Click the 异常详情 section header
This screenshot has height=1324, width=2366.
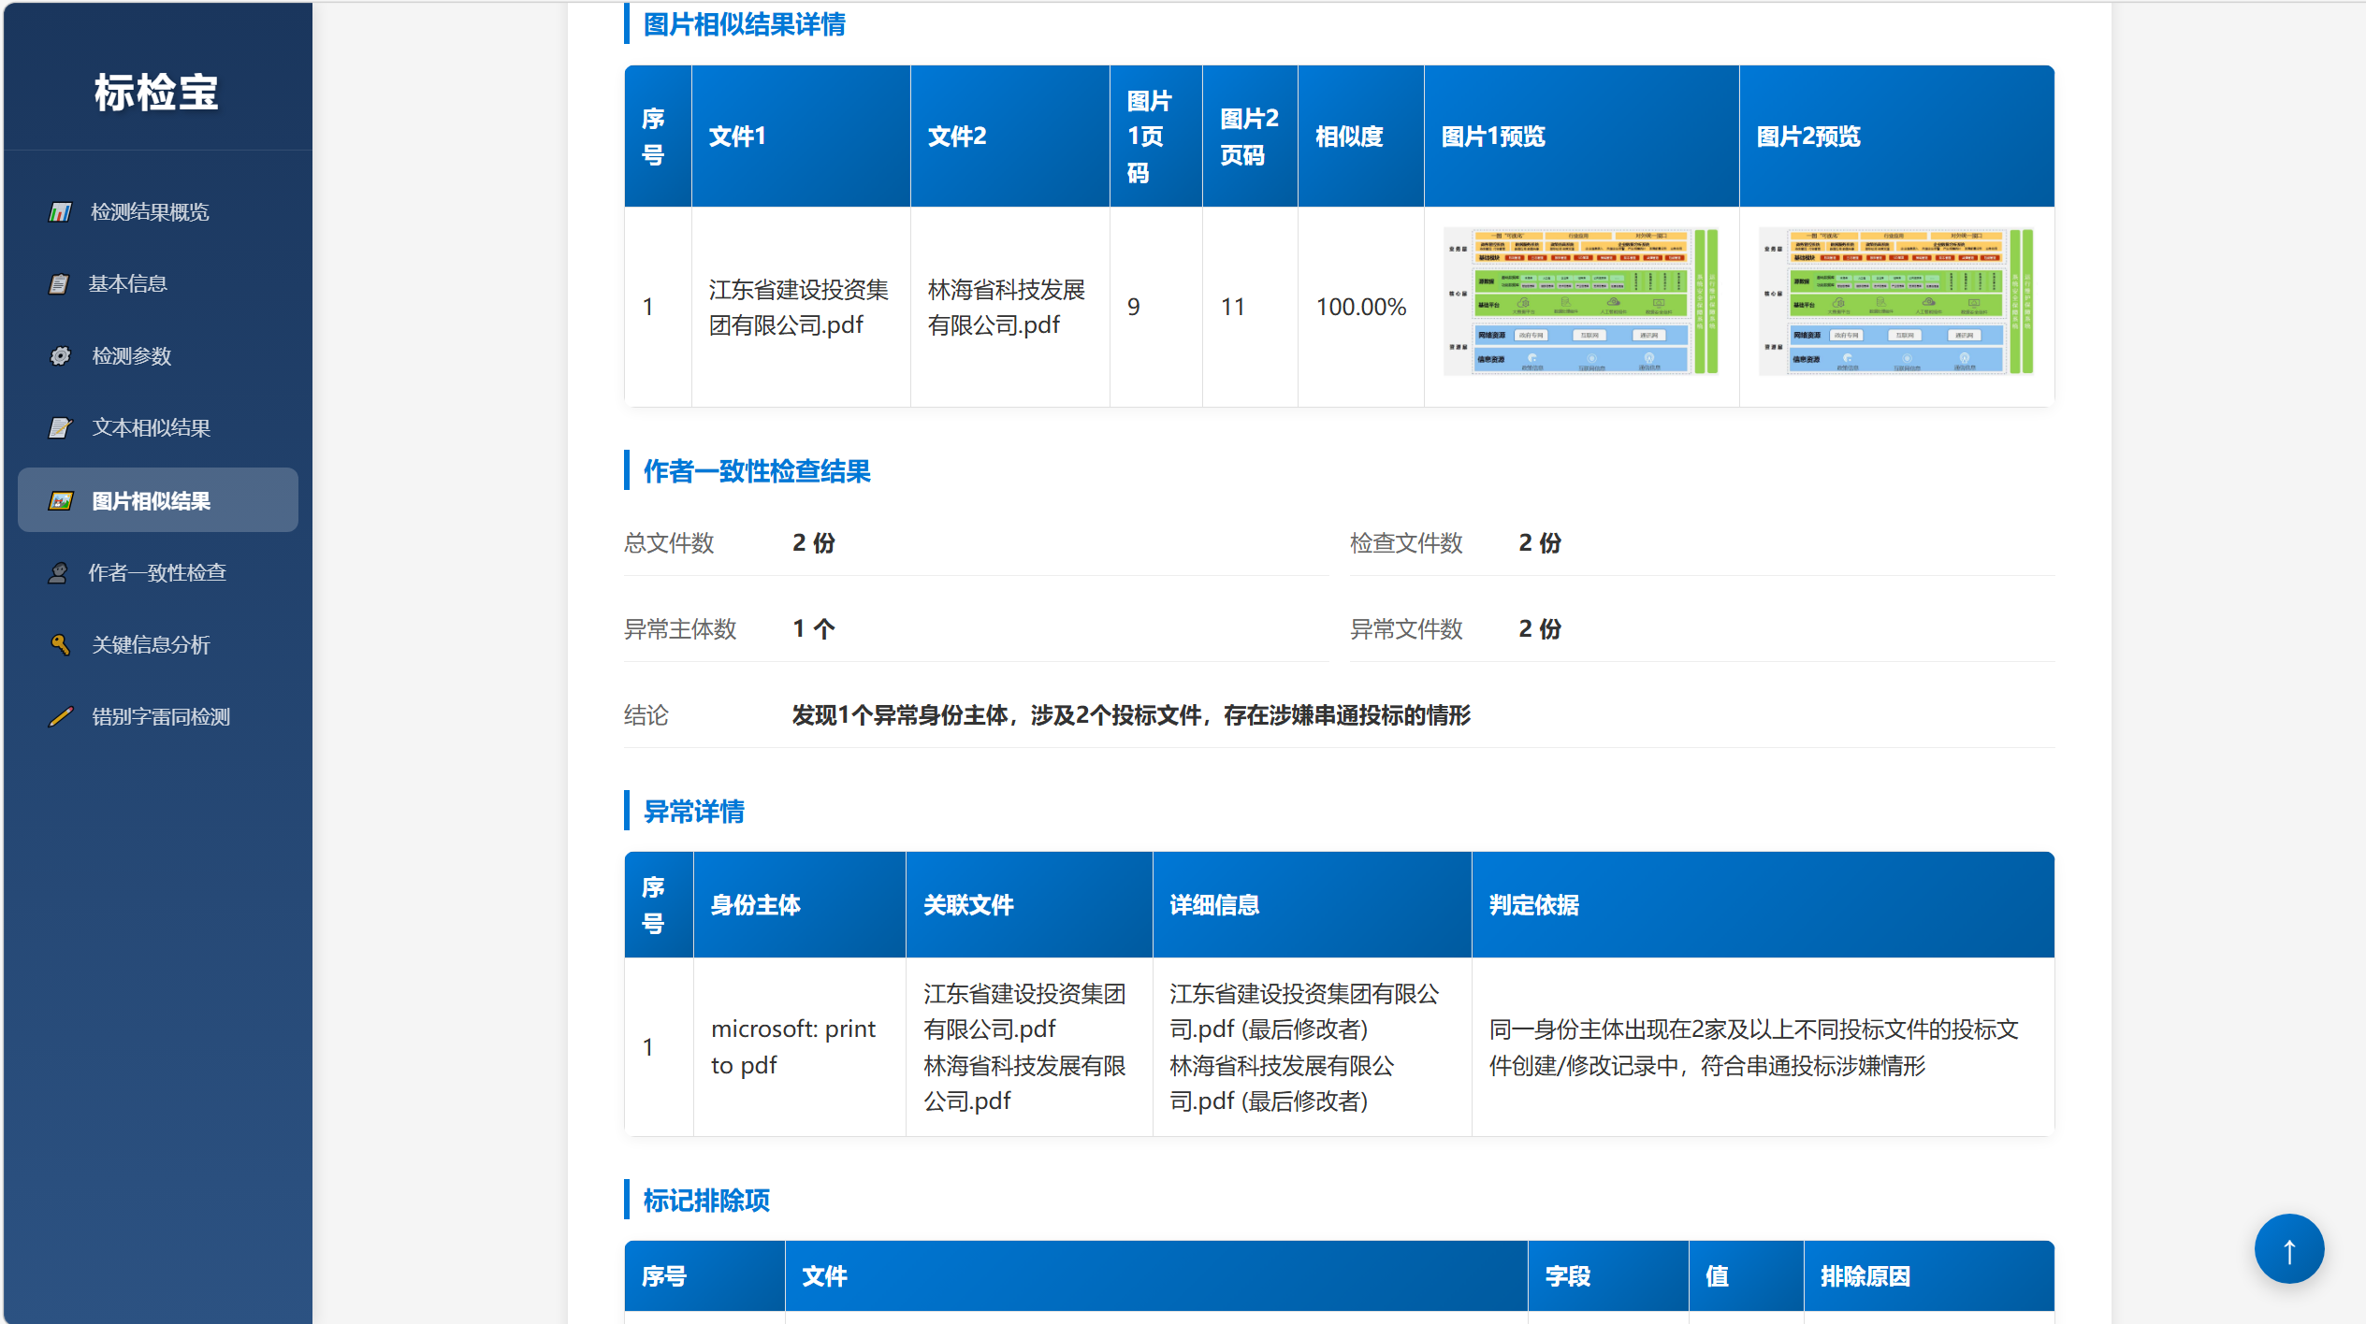click(x=692, y=812)
